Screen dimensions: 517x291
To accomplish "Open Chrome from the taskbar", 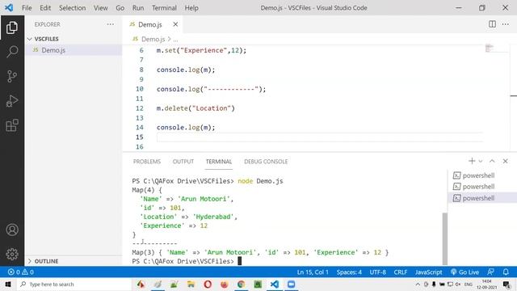I will (x=241, y=284).
